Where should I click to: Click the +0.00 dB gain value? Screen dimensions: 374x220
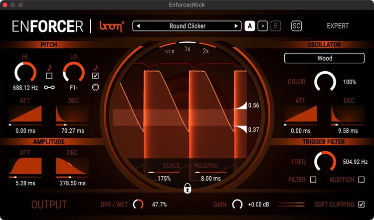click(258, 205)
